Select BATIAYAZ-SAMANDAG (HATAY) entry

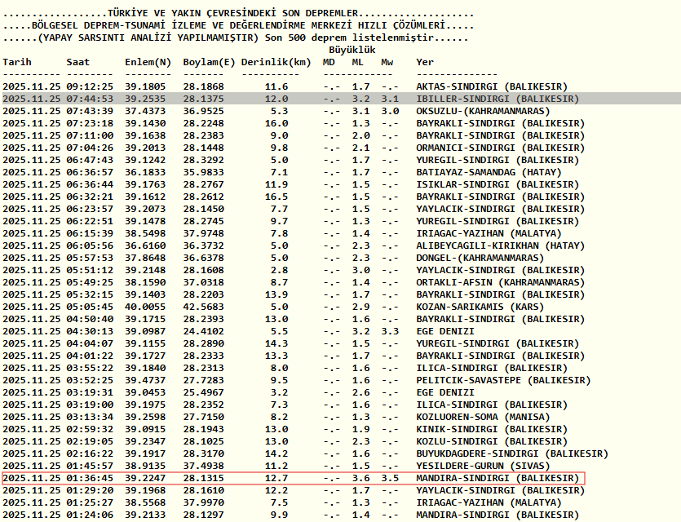(x=489, y=172)
